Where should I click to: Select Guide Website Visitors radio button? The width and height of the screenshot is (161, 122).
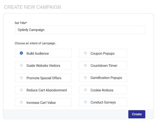tap(21, 65)
